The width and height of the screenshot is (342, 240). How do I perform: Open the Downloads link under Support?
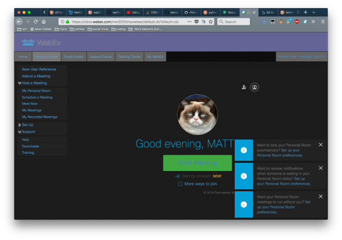pos(30,146)
